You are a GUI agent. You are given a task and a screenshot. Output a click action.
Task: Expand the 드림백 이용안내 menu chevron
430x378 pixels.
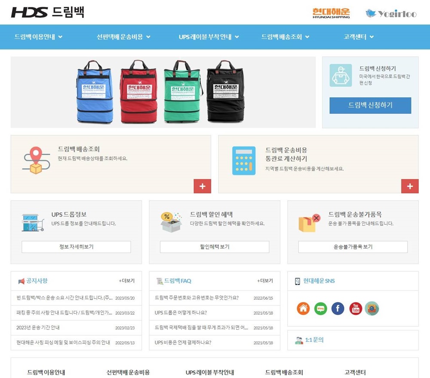pos(60,37)
